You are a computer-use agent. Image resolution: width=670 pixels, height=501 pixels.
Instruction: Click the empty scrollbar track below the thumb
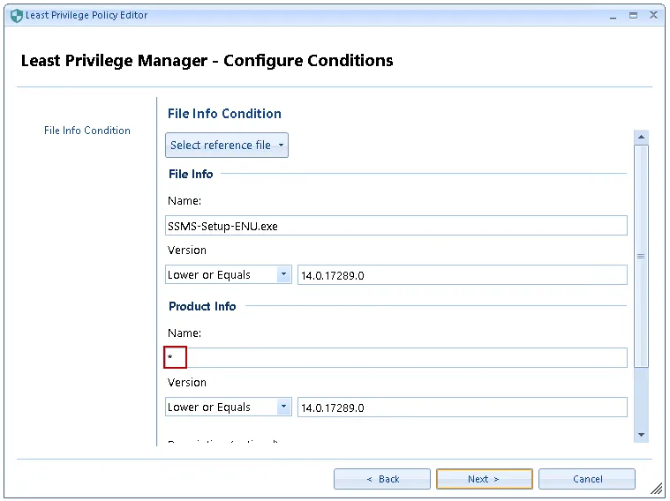[x=642, y=397]
